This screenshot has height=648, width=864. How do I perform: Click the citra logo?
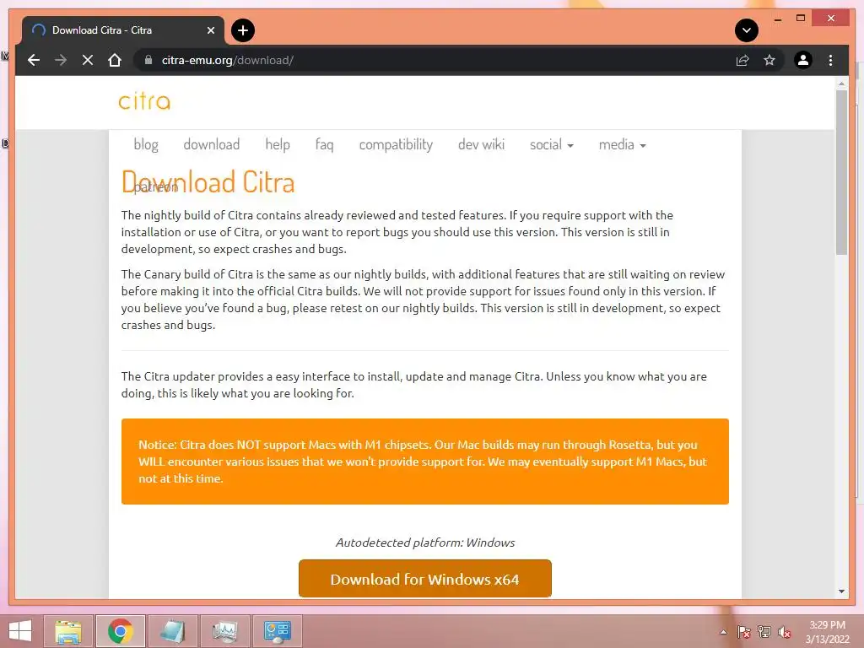[144, 101]
